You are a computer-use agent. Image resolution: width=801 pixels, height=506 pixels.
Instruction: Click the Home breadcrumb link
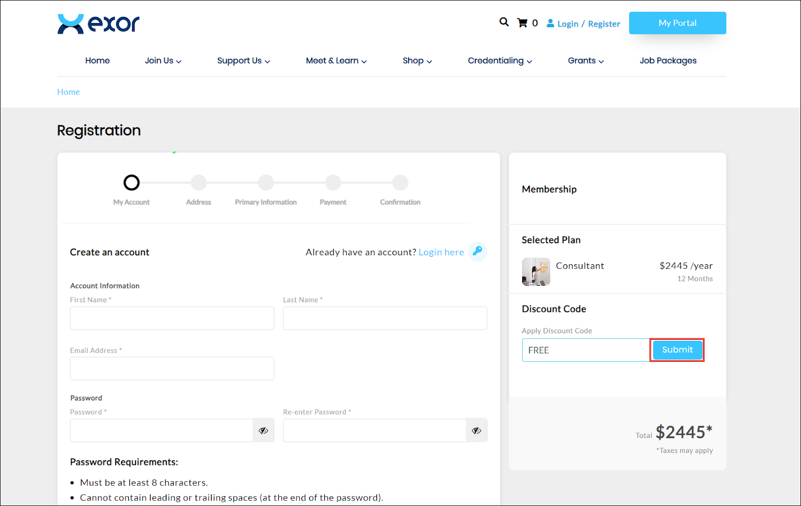coord(69,92)
